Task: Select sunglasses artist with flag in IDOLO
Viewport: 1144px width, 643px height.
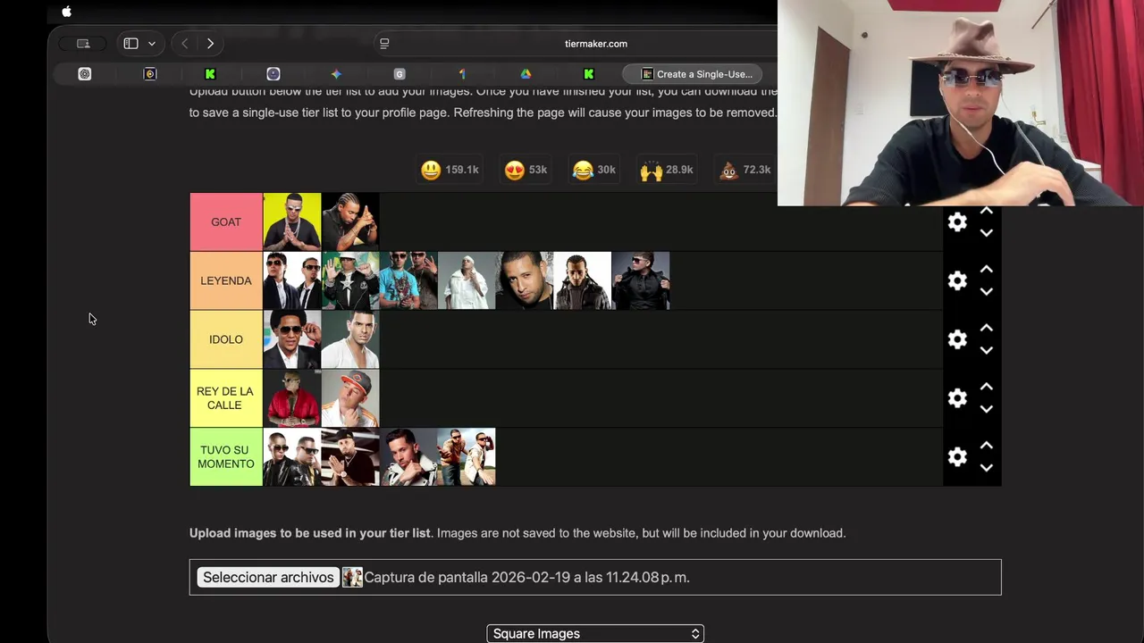Action: click(292, 339)
